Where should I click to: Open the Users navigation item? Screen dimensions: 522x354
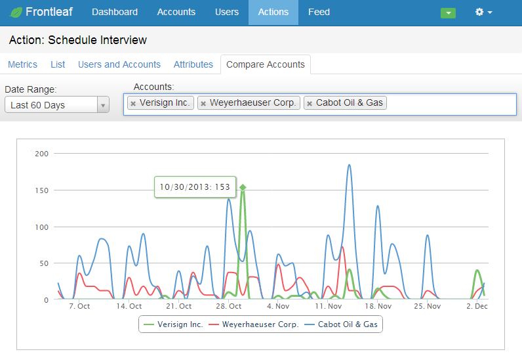coord(227,12)
